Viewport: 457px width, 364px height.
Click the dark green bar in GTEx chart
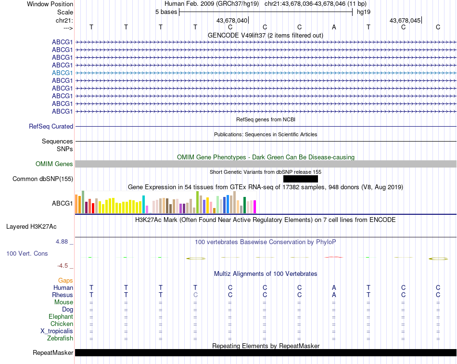244,205
